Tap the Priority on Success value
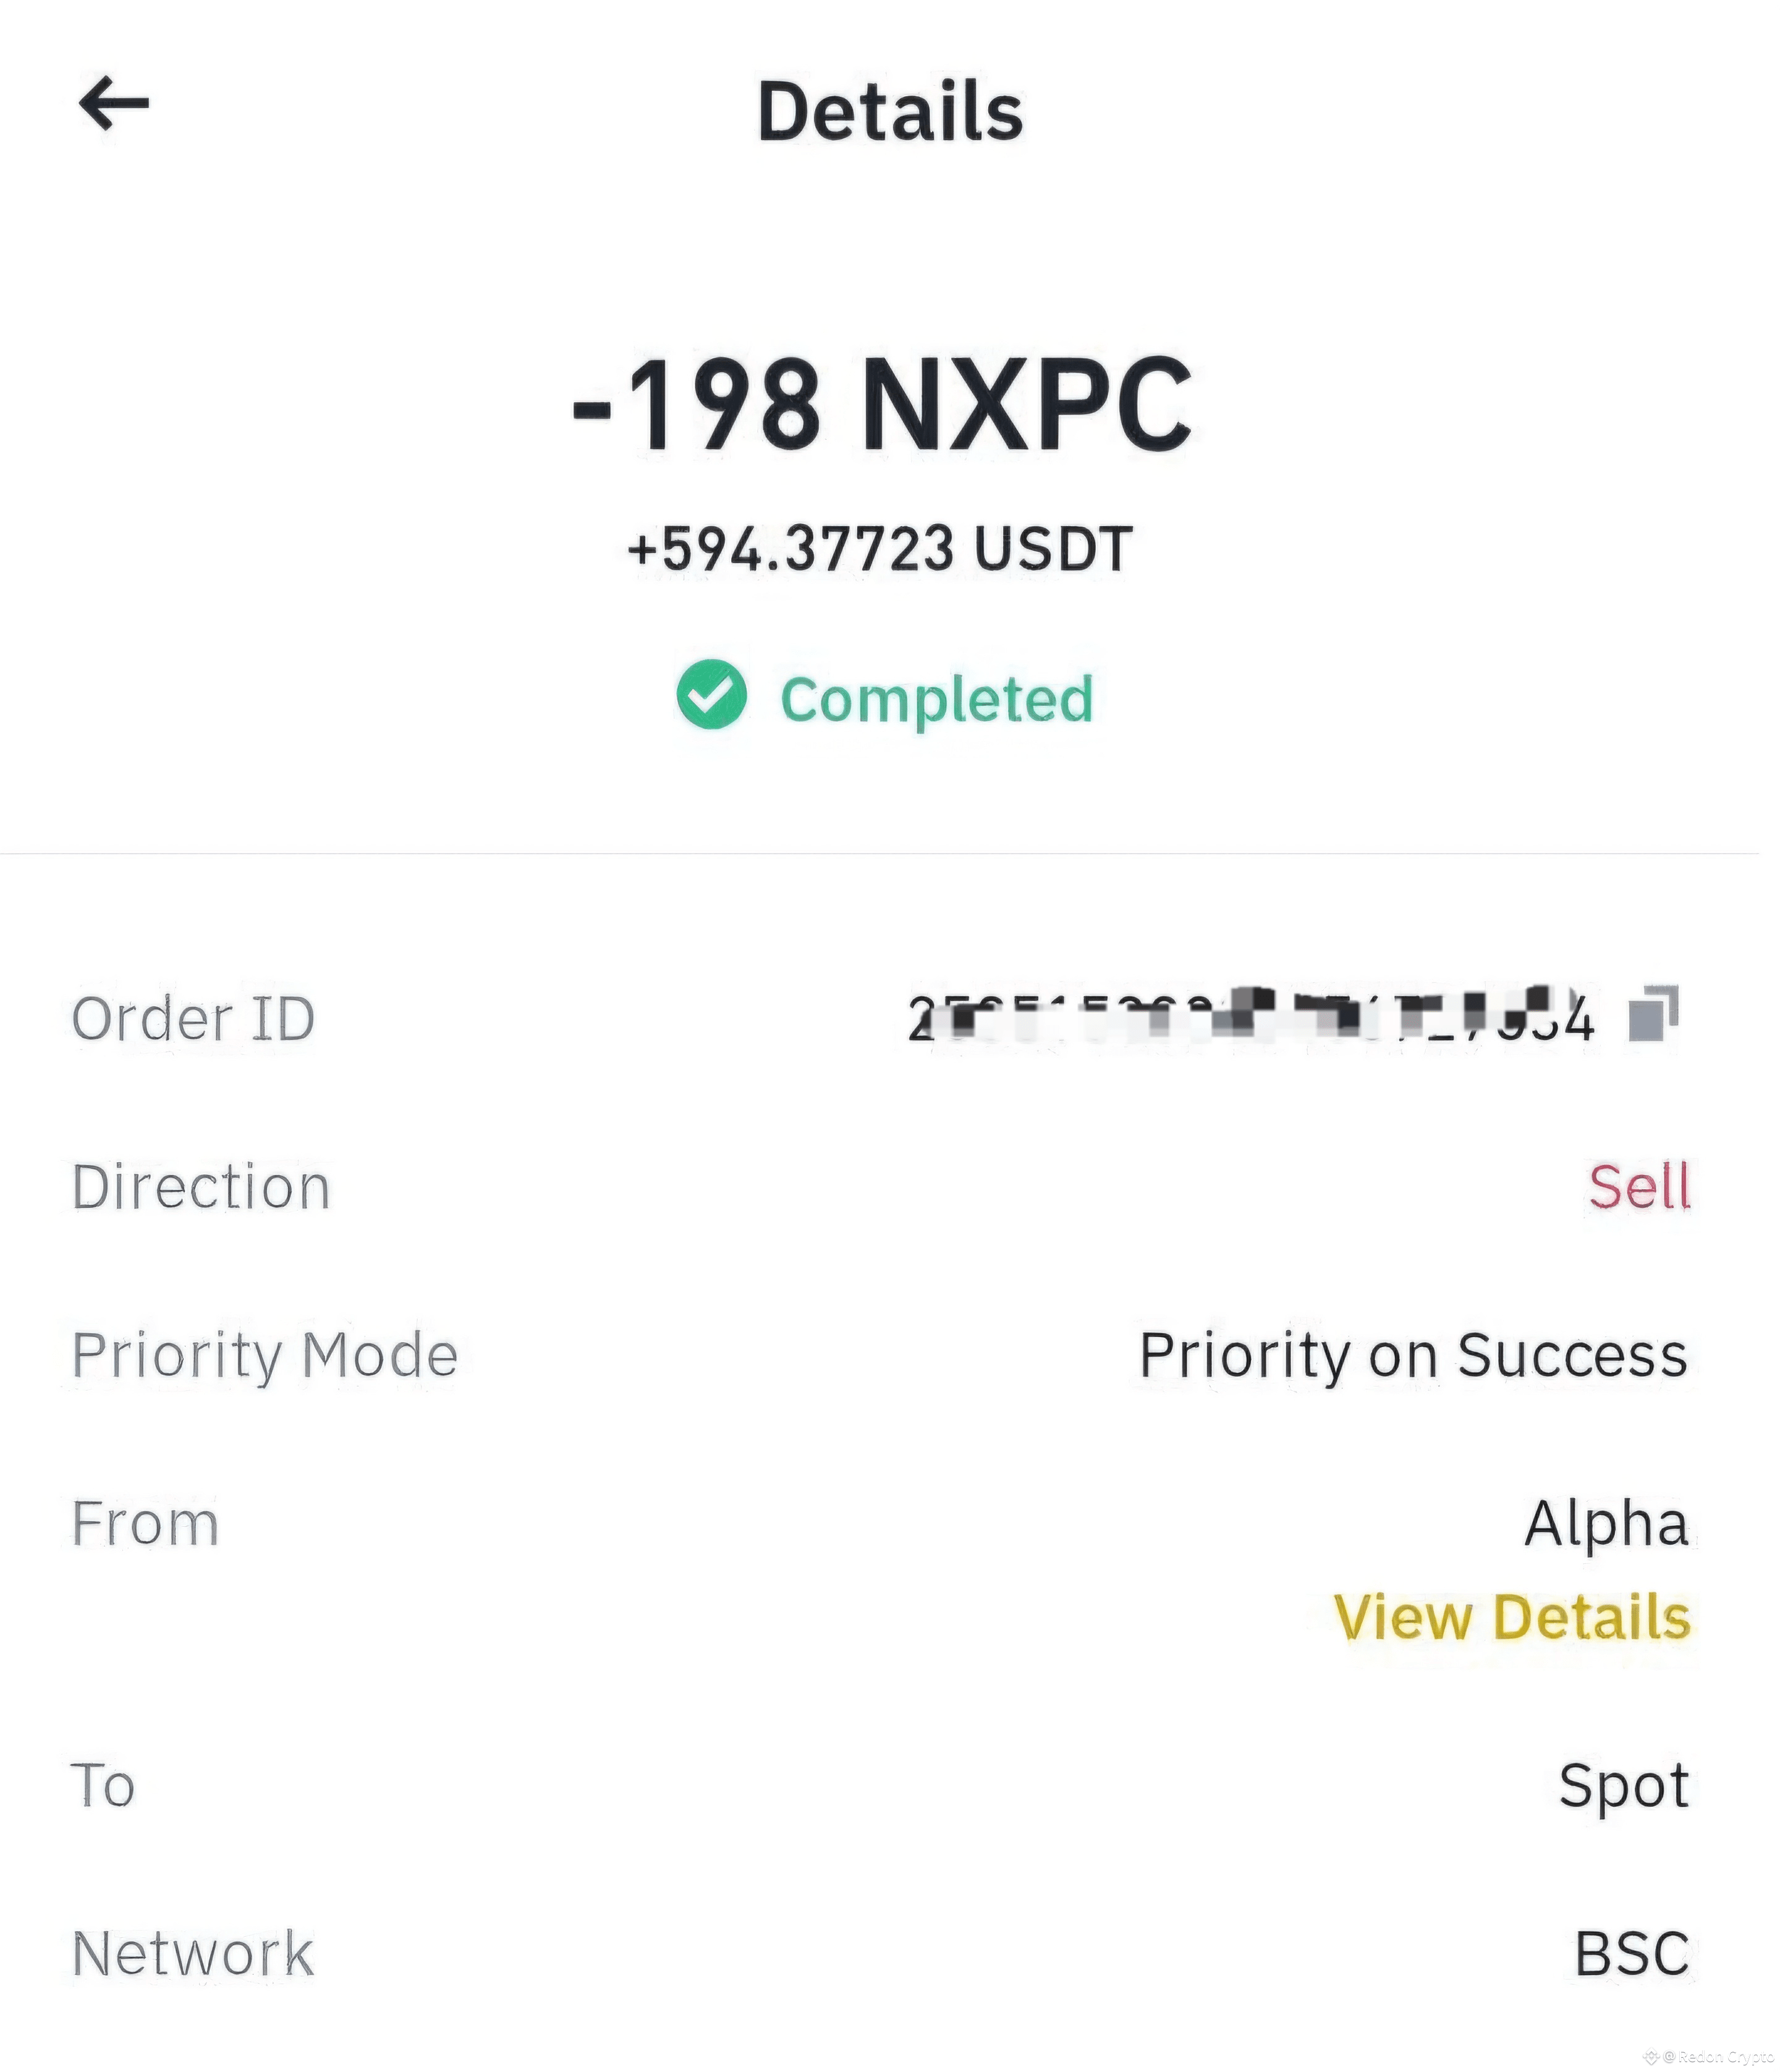Screen dimensions: 1780x2072 (1414, 1355)
